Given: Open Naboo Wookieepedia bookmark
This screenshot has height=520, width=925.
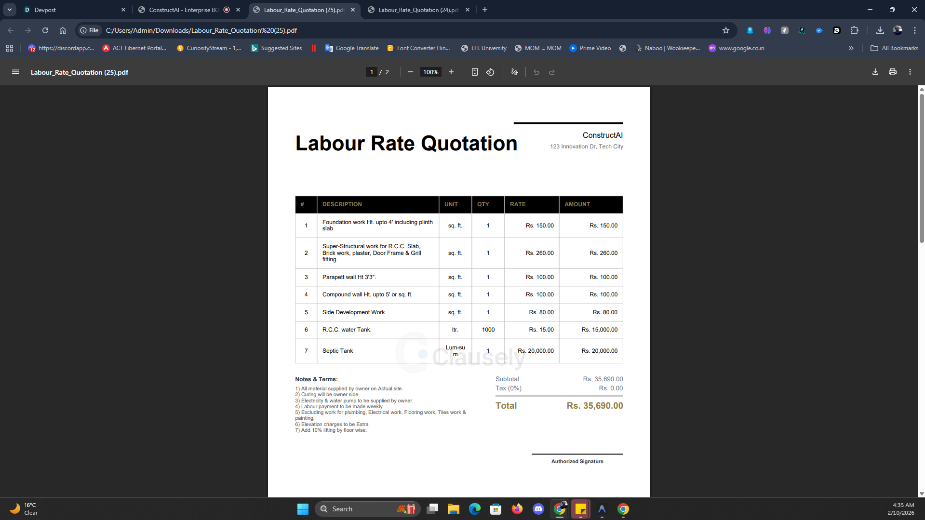Looking at the screenshot, I should tap(668, 48).
